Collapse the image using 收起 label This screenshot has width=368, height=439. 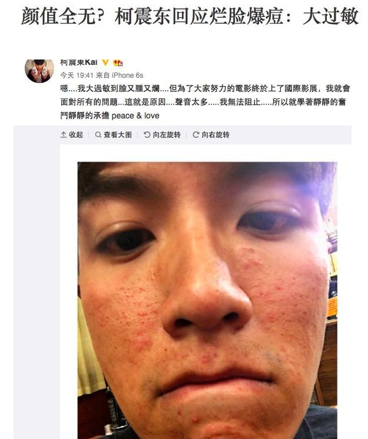76,135
